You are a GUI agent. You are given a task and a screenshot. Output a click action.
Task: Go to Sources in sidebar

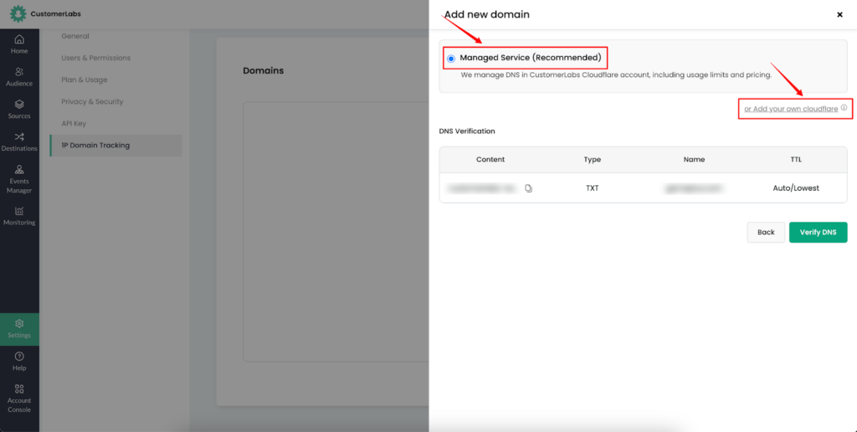(x=19, y=110)
